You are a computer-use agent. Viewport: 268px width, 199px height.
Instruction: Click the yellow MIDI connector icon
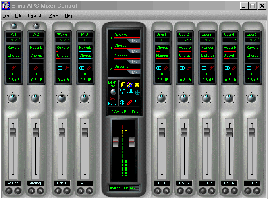tap(137, 85)
